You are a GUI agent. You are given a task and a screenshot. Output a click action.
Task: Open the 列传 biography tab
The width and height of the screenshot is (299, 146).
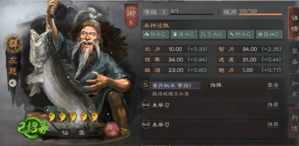click(x=294, y=123)
